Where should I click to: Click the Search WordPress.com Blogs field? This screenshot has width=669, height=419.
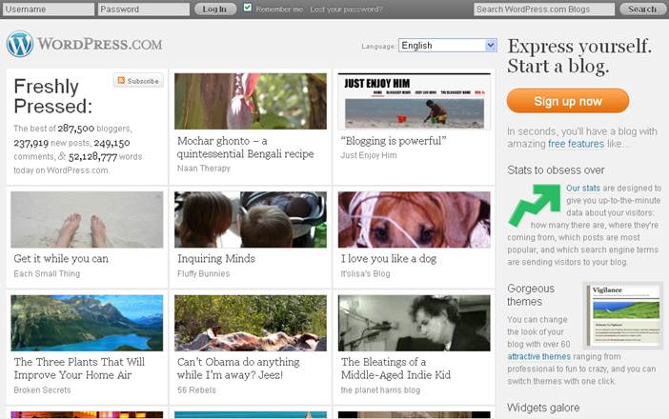tap(544, 9)
